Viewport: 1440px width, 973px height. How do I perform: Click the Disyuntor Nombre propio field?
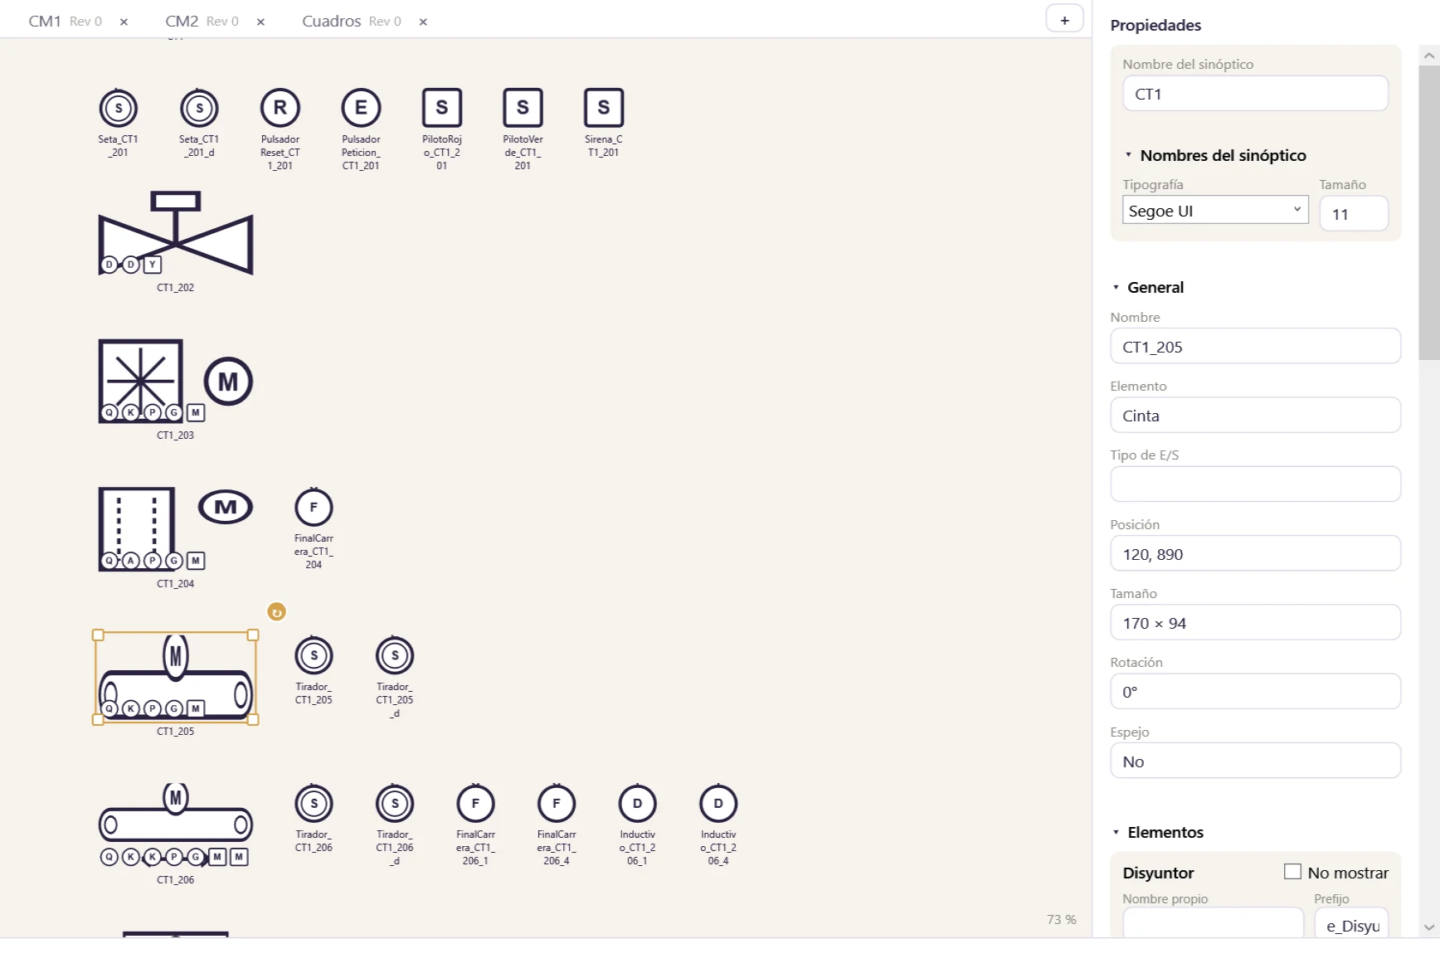click(1213, 923)
